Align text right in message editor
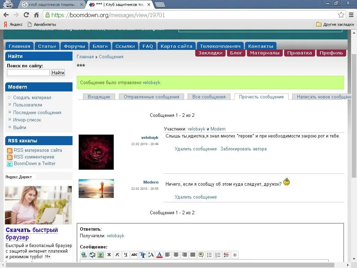This screenshot has height=268, width=357. (x=184, y=255)
